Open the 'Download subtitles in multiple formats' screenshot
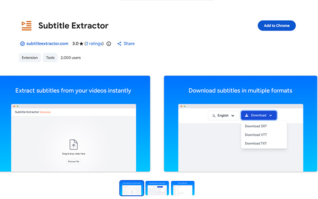The height and width of the screenshot is (199, 318). click(240, 124)
